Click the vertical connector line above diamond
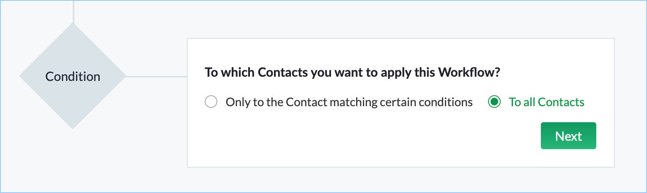 point(74,11)
